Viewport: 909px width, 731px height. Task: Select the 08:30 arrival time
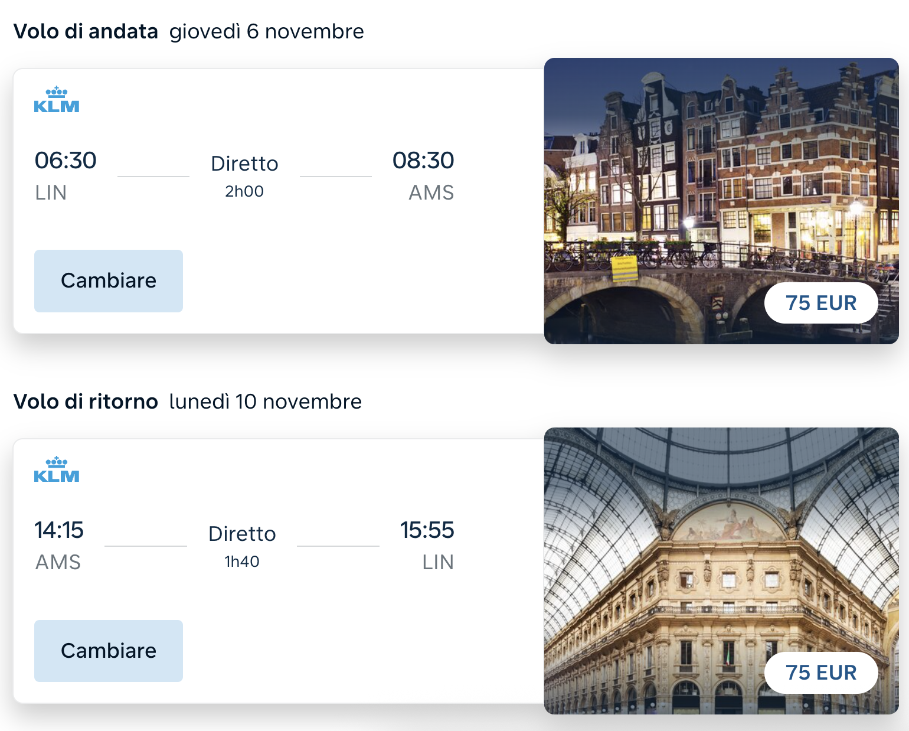(423, 161)
